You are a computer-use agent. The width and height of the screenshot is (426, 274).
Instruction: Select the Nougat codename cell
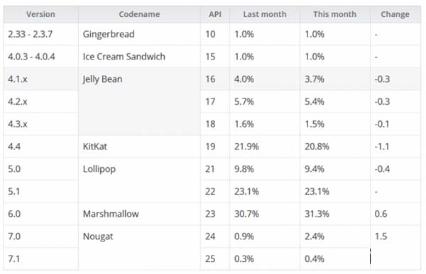pyautogui.click(x=139, y=248)
